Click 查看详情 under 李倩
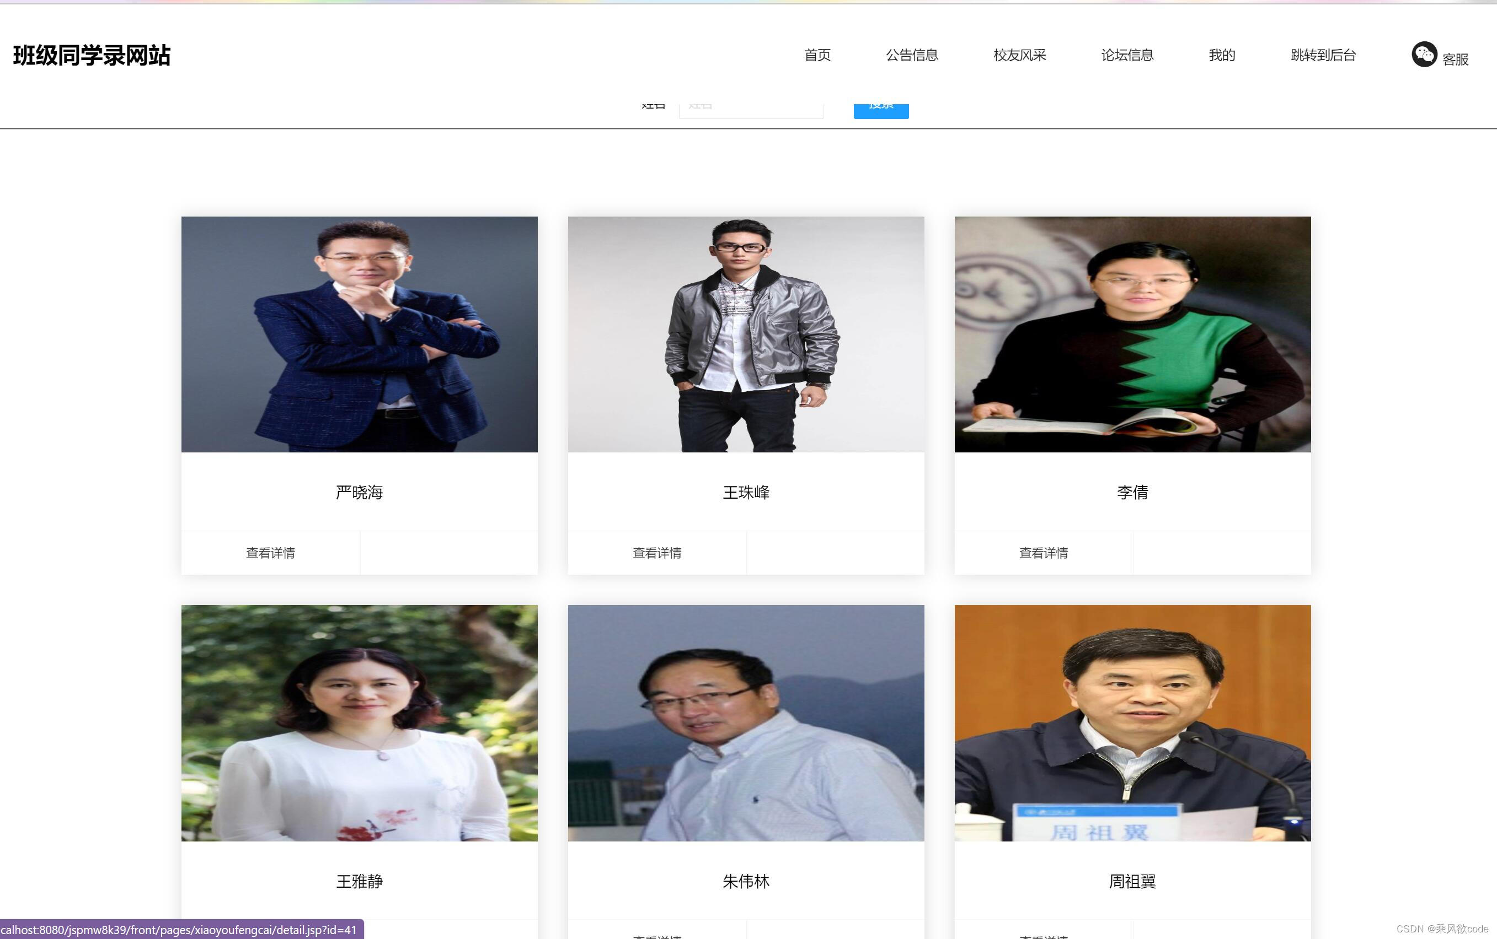 (1043, 552)
